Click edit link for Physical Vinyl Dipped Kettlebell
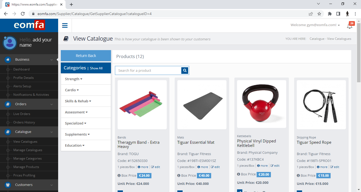This screenshot has height=192, width=361. click(275, 166)
